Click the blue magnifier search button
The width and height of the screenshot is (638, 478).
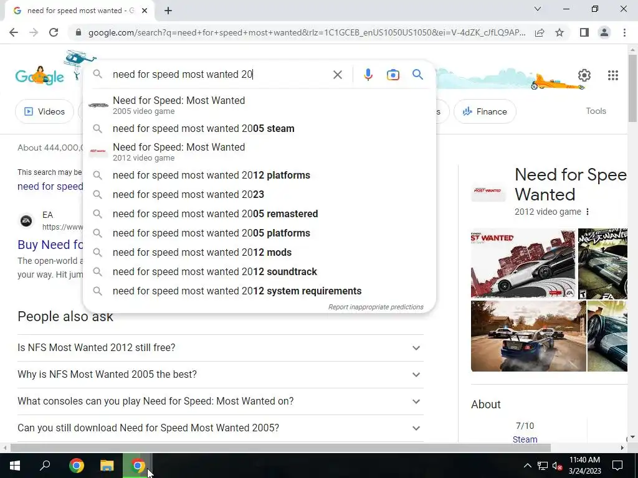tap(418, 75)
